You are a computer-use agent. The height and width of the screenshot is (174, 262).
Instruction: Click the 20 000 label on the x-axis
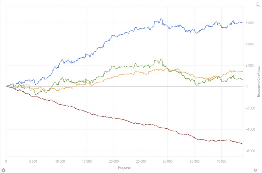coord(114,161)
